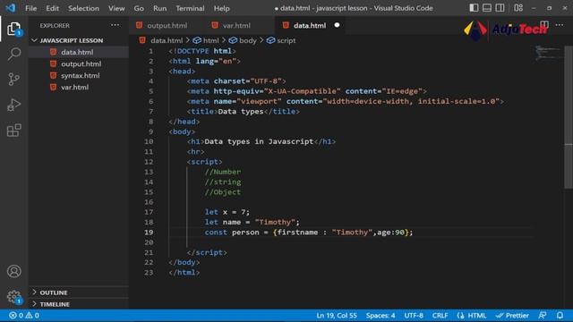573x322 pixels.
Task: Click the EXPLORER panel title
Action: click(55, 26)
